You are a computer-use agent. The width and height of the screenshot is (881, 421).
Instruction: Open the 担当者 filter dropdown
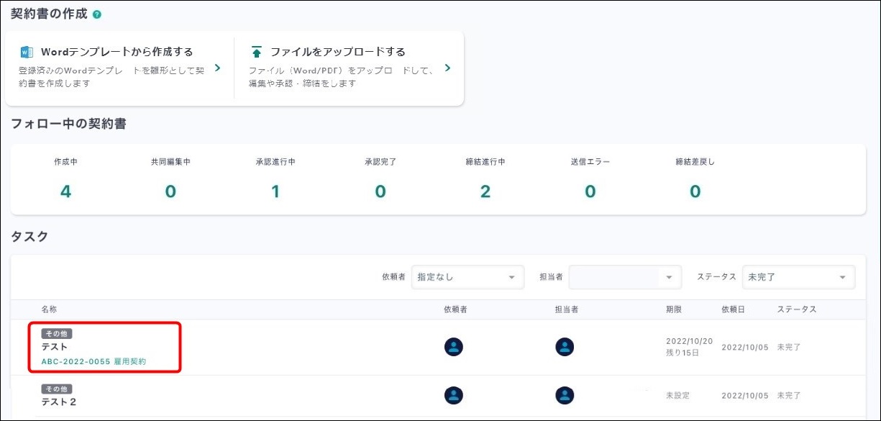coord(624,277)
